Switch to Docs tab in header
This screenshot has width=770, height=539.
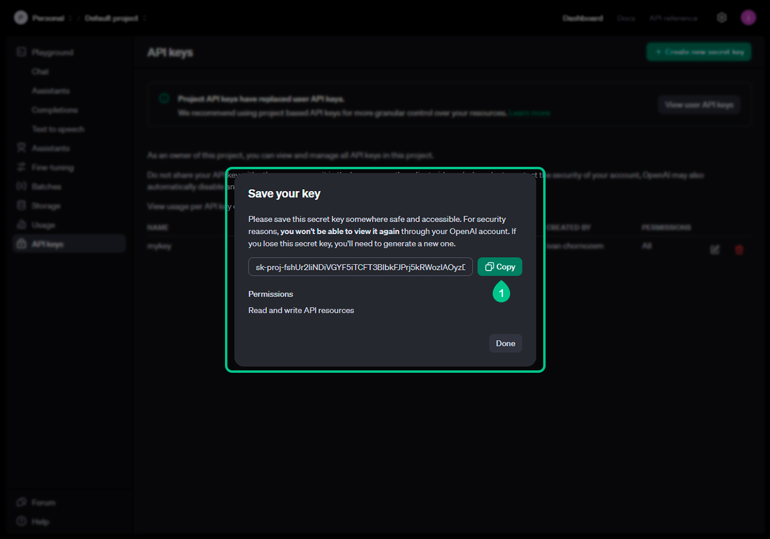626,18
